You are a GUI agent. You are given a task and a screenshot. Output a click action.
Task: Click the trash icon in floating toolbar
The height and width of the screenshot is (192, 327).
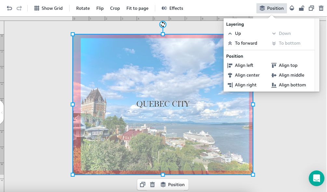click(153, 185)
